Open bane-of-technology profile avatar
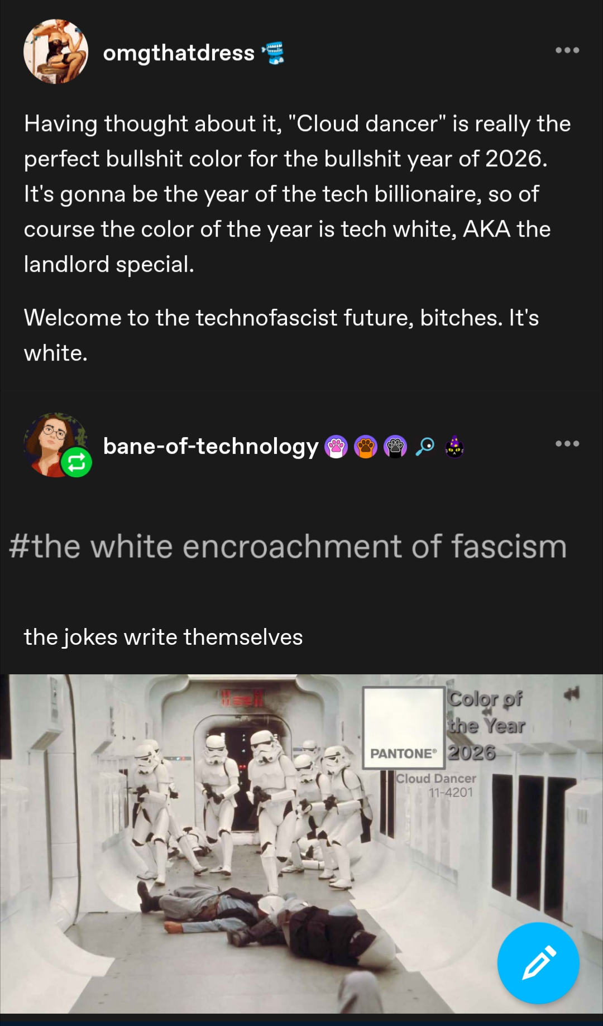The width and height of the screenshot is (603, 1026). coord(56,445)
